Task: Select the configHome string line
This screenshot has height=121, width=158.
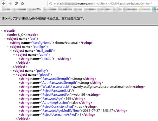Action: [51, 43]
